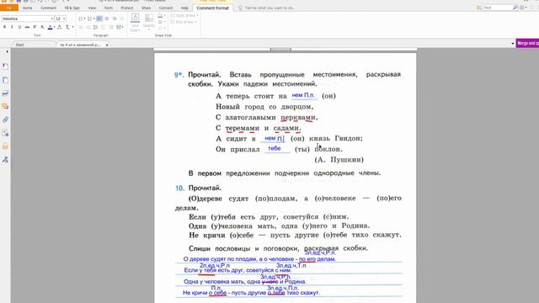Open the bottom sidebar pen tool panel
539x303 pixels.
click(x=5, y=160)
